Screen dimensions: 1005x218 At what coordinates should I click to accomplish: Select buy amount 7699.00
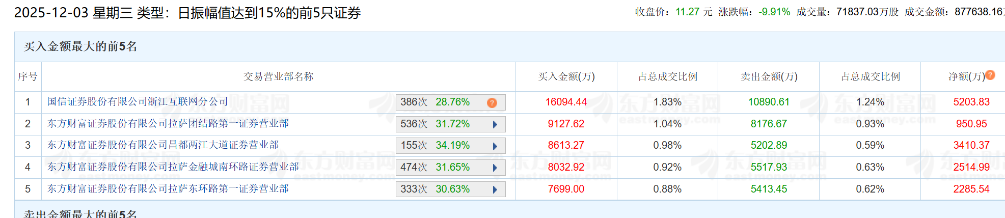(x=566, y=189)
